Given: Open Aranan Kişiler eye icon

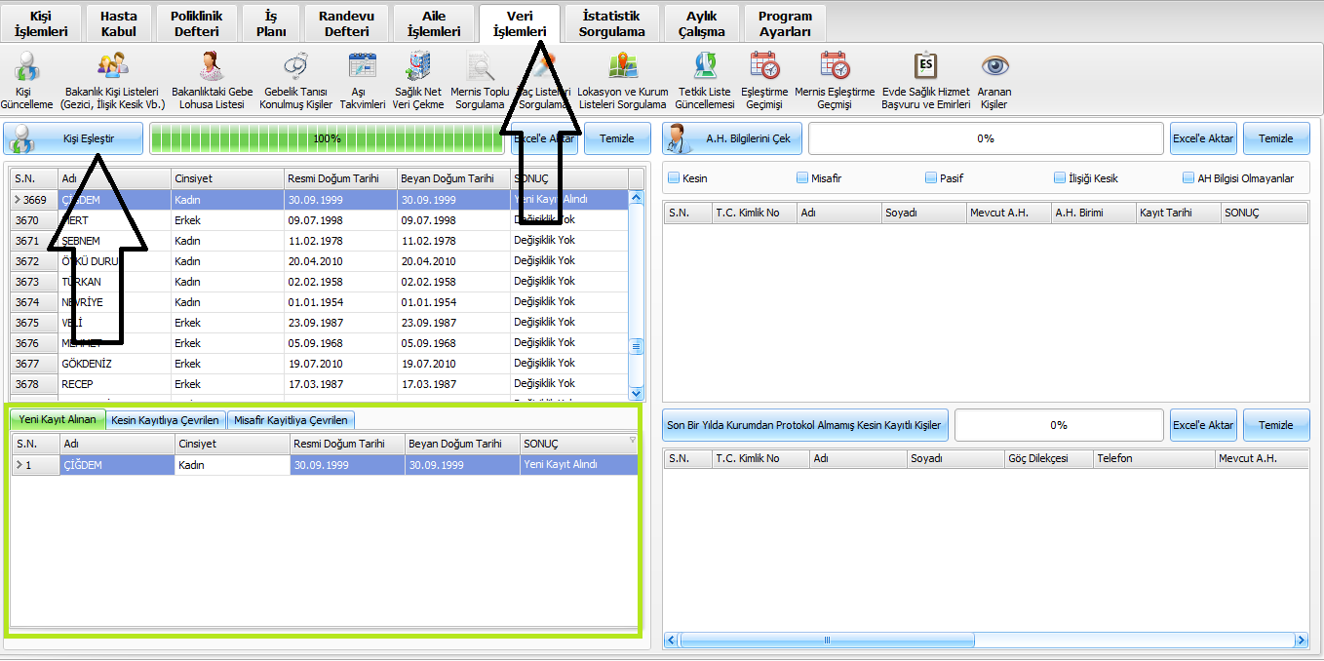Looking at the screenshot, I should tap(993, 67).
